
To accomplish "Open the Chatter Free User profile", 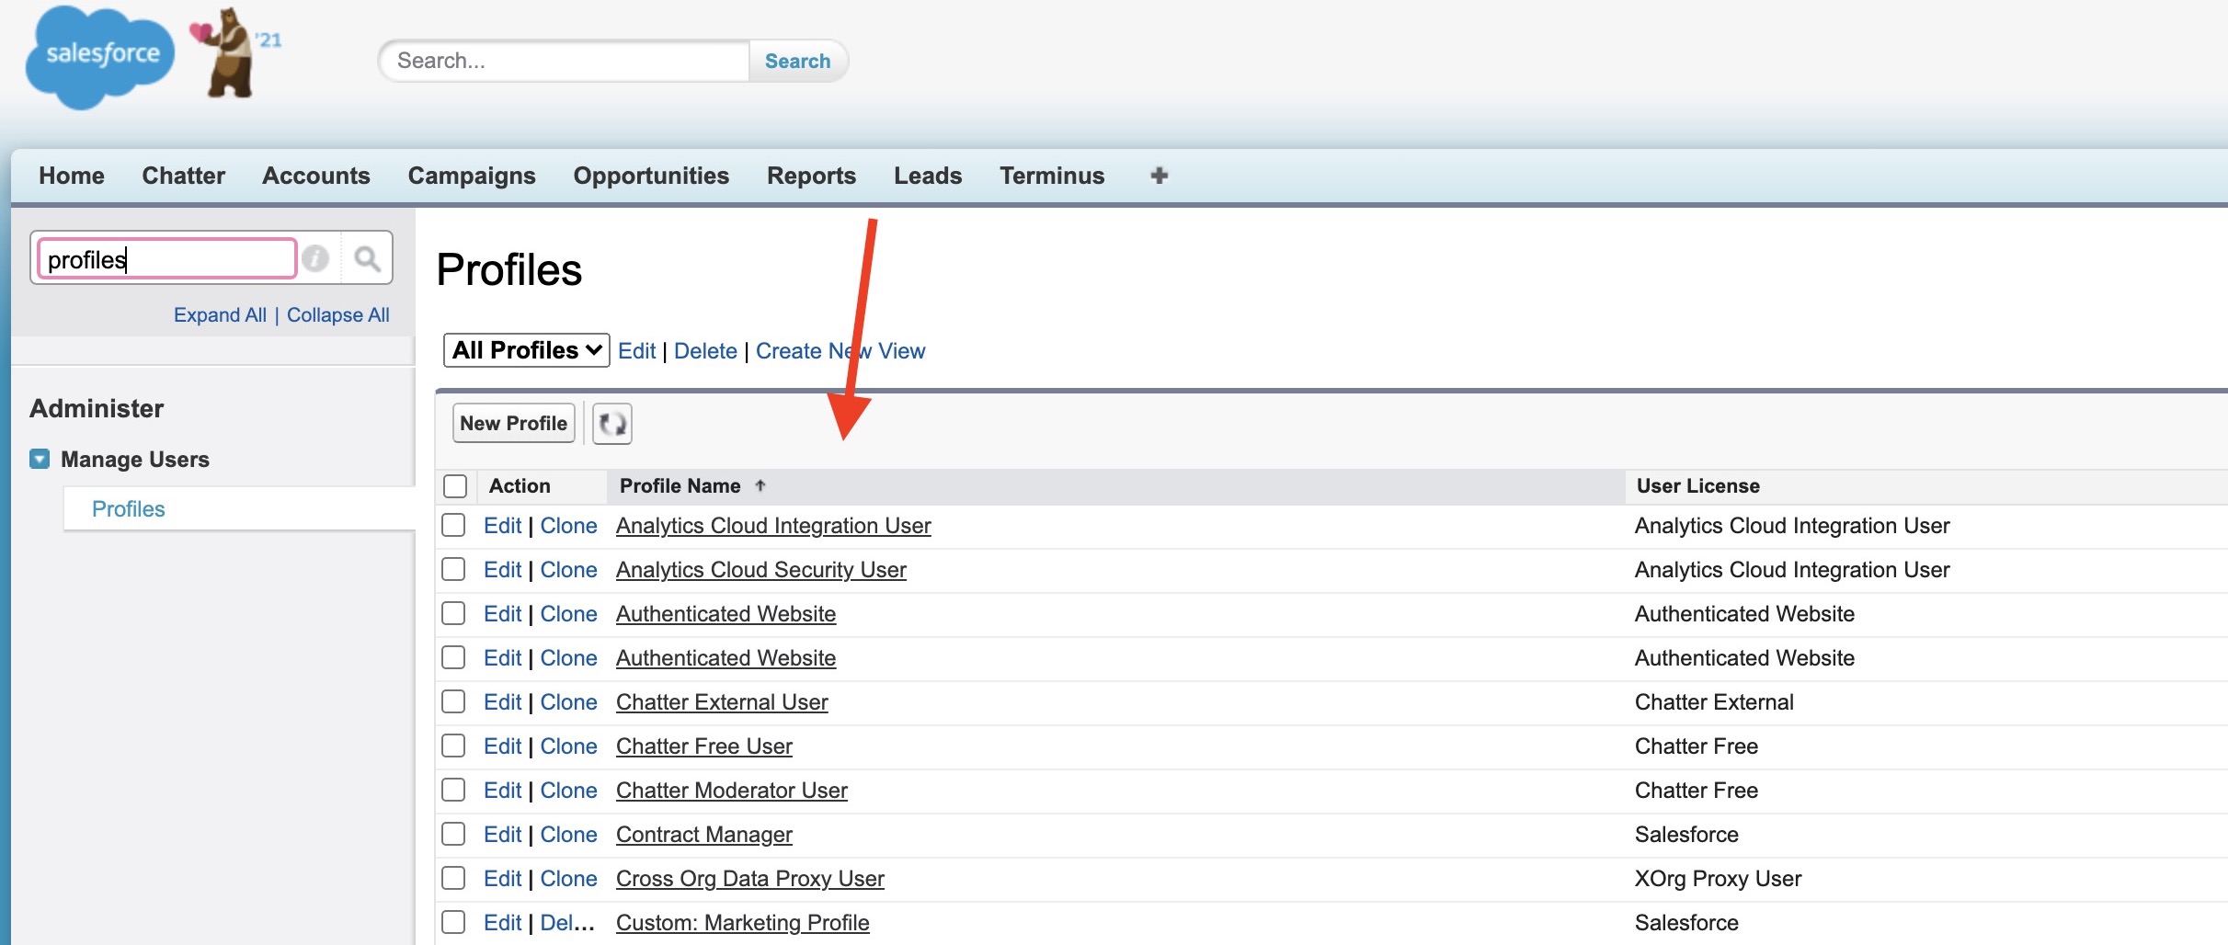I will tap(704, 746).
